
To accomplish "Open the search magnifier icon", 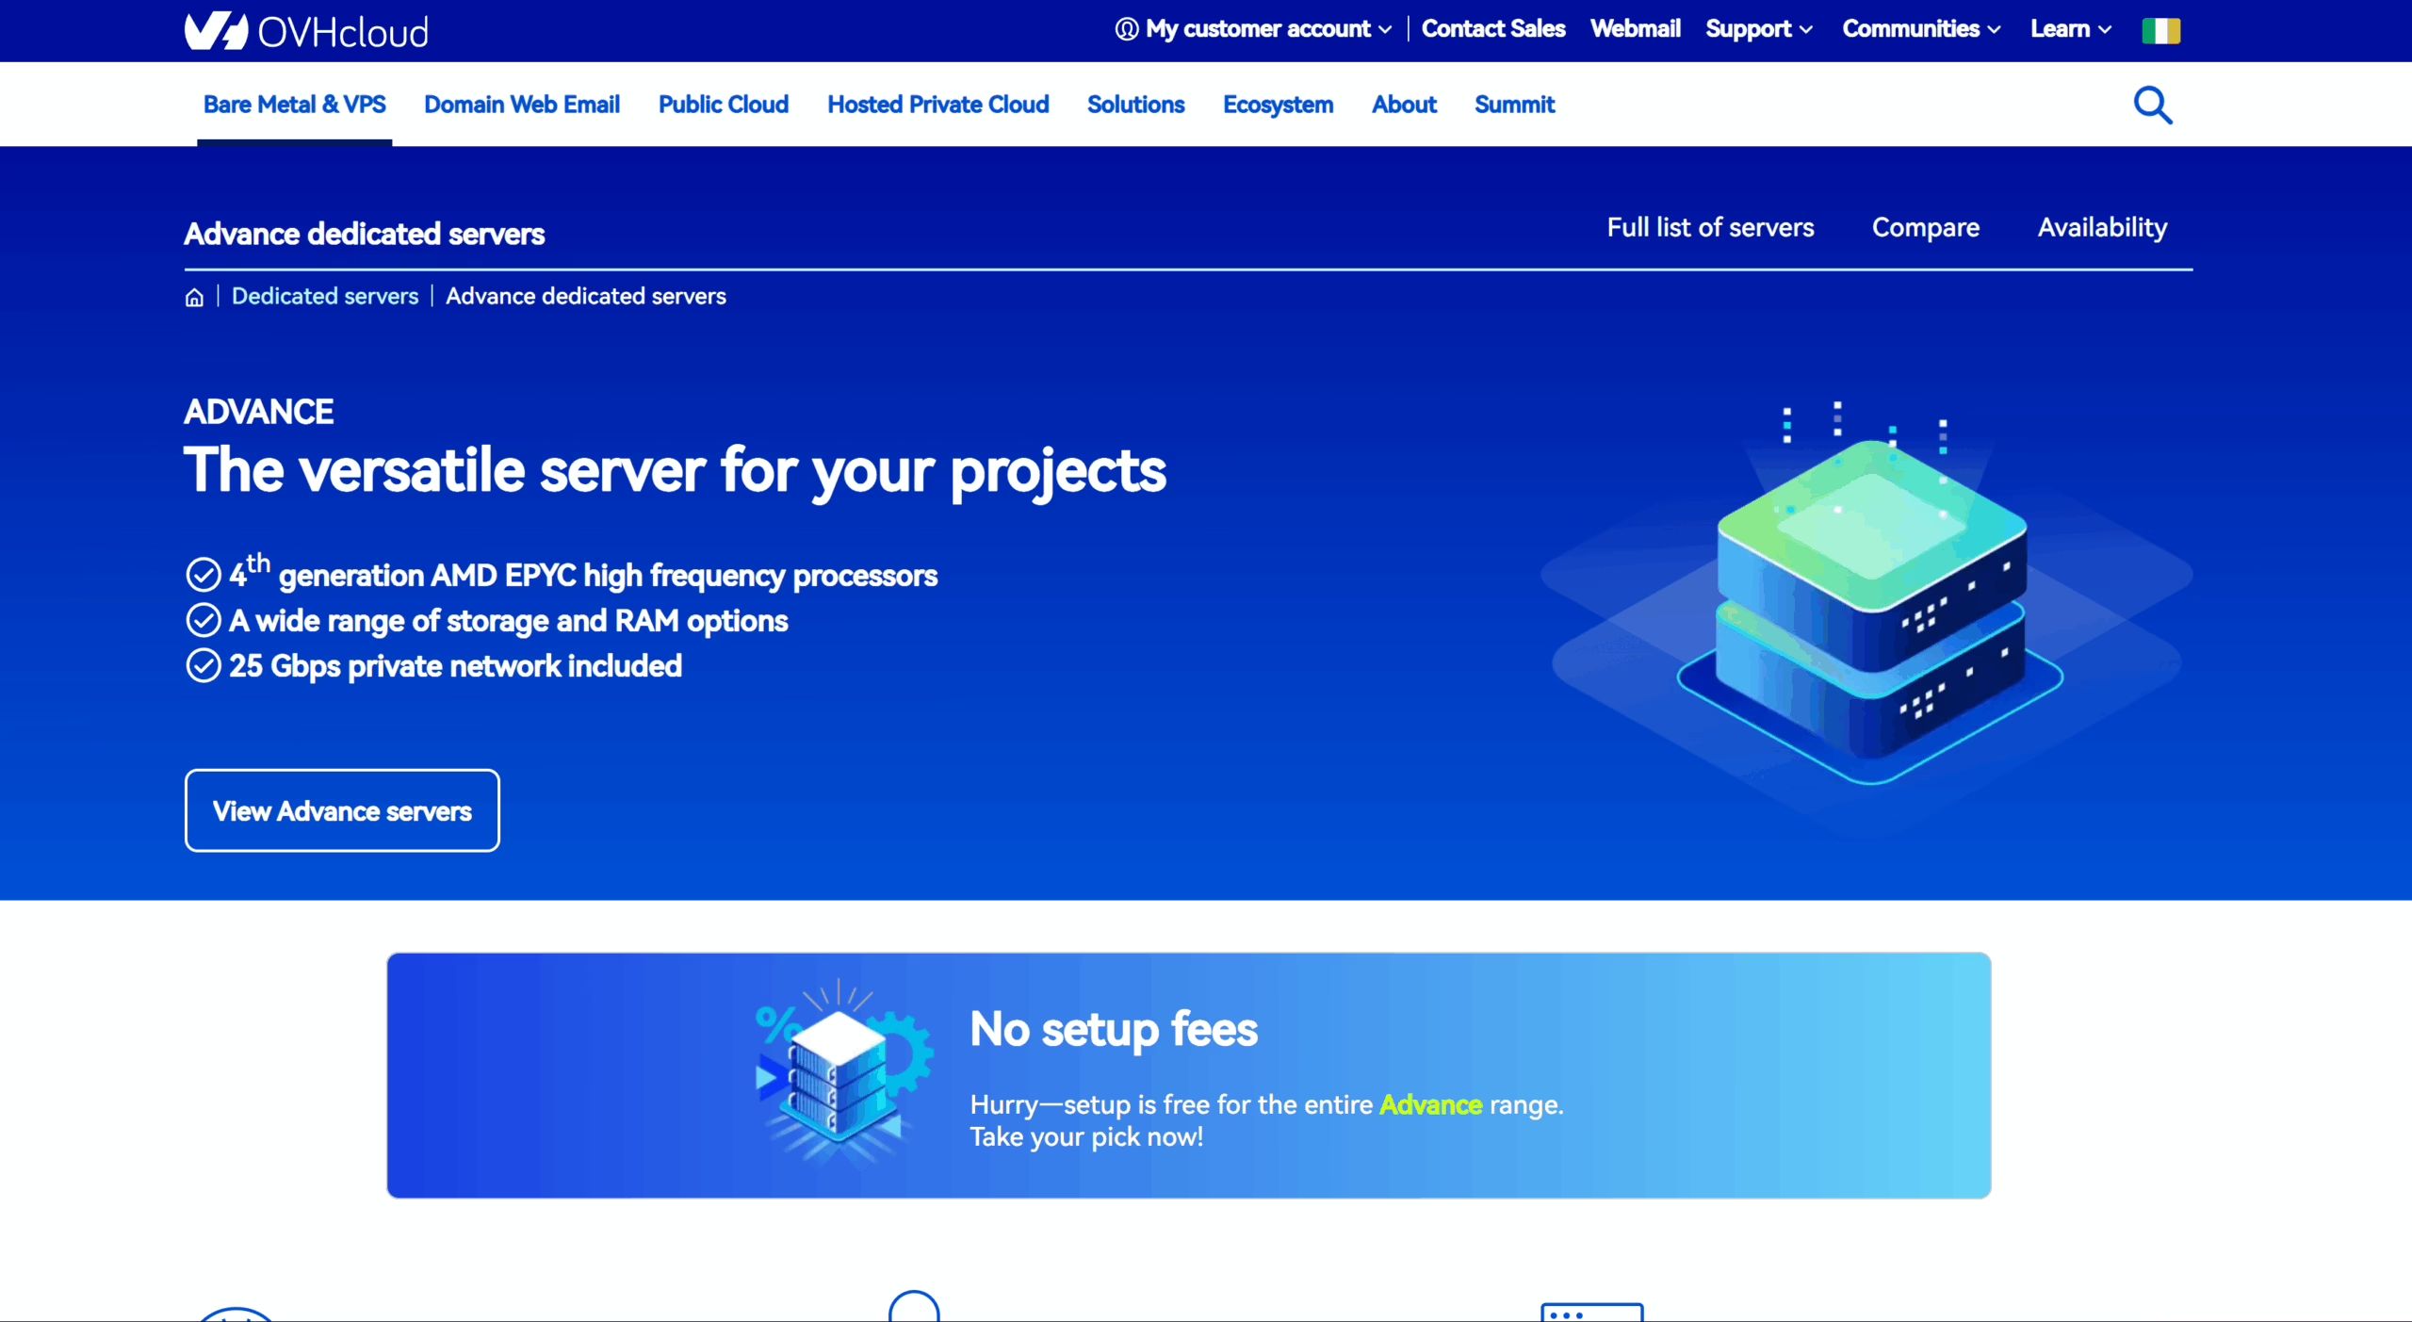I will 2153,106.
